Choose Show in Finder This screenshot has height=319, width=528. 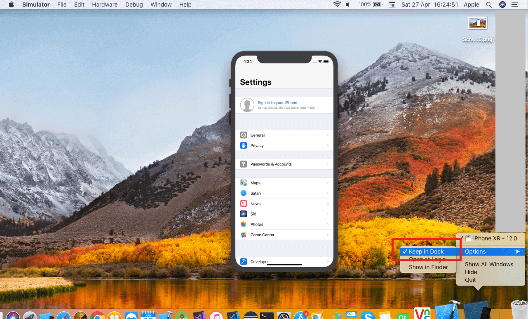point(429,267)
